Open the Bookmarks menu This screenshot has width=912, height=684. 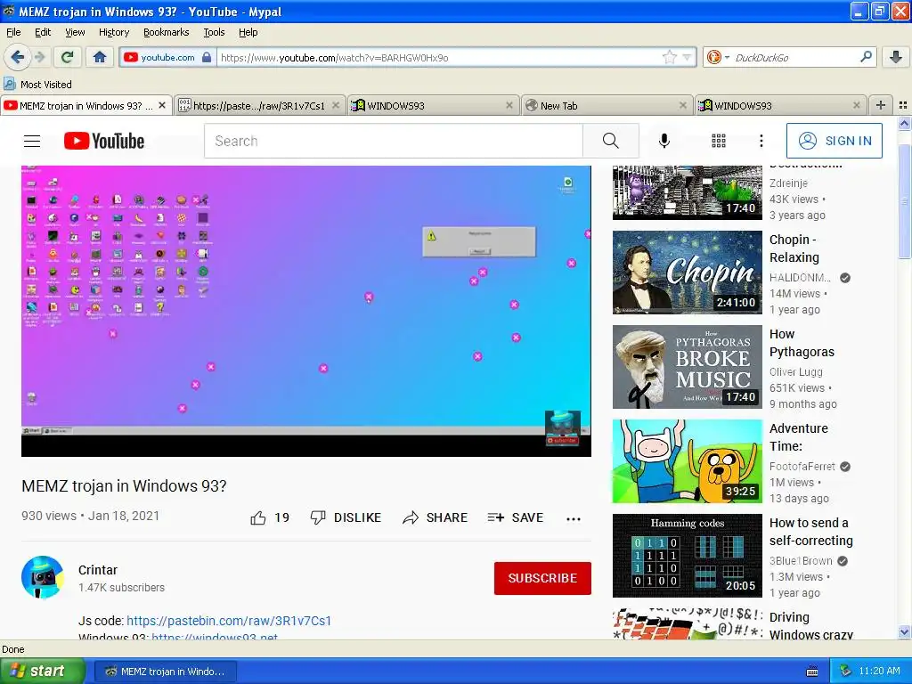click(x=167, y=32)
